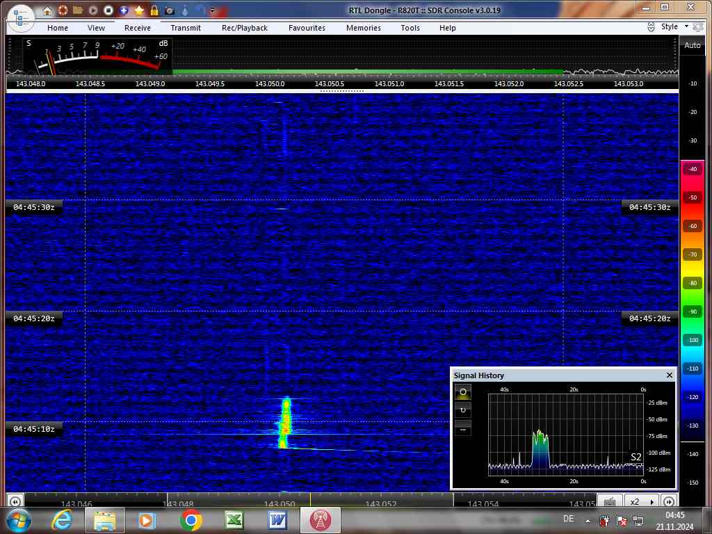Click the bottom frequency span scrollbar

click(309, 499)
